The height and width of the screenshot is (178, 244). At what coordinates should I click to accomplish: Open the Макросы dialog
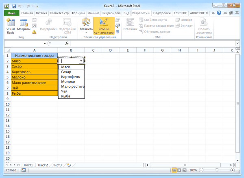pos(24,25)
